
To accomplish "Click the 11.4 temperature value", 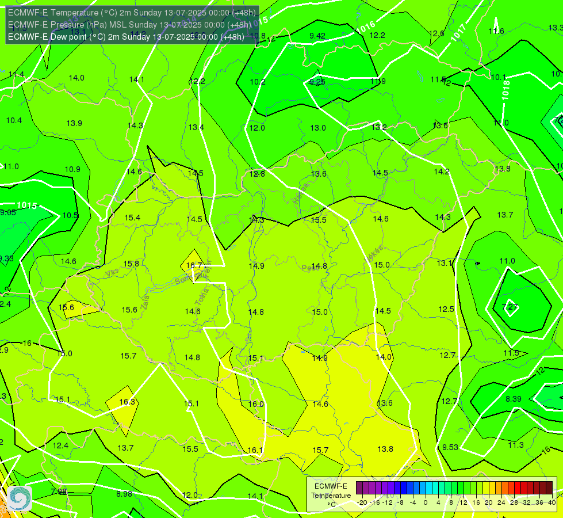I will pos(17,74).
